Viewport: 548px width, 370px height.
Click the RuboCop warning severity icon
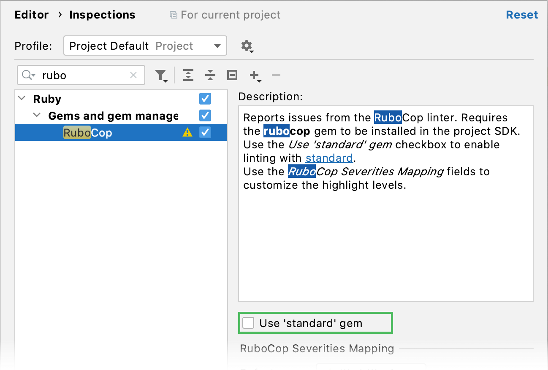coord(187,133)
